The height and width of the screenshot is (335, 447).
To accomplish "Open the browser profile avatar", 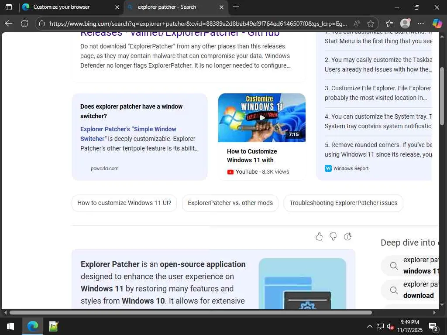I will point(405,24).
